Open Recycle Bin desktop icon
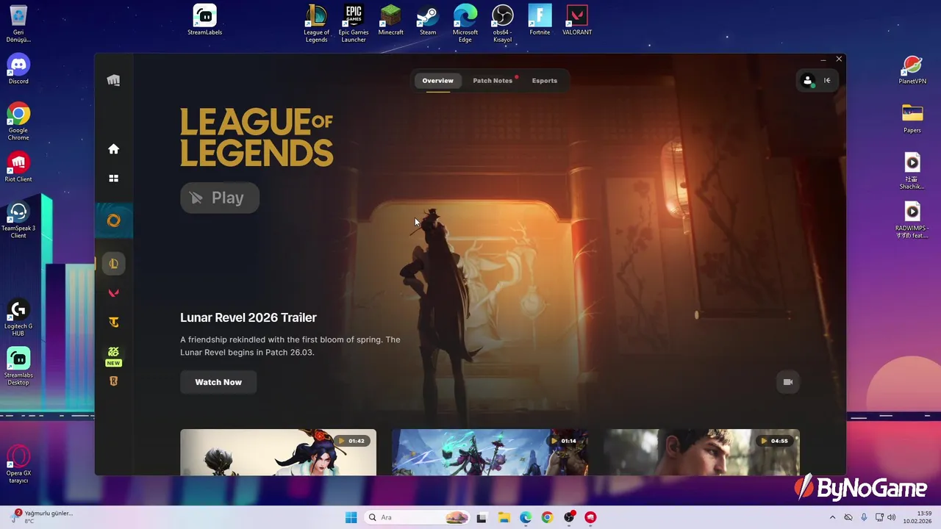The width and height of the screenshot is (941, 529). 18,24
